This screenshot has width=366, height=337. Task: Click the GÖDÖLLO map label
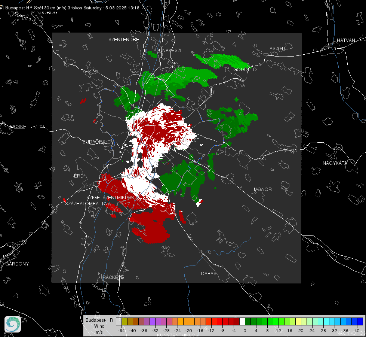pos(245,69)
